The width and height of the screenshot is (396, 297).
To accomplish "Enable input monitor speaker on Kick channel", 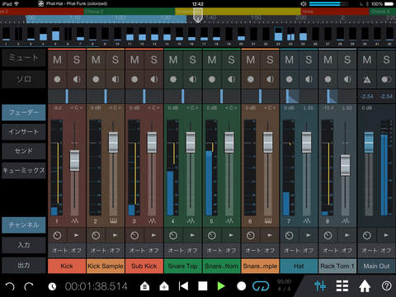I will click(x=77, y=79).
